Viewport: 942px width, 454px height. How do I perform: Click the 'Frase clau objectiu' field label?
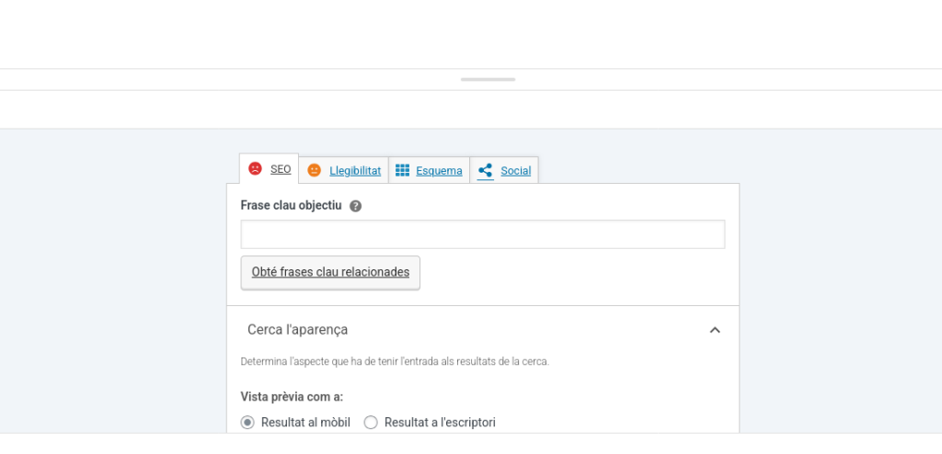pos(291,206)
